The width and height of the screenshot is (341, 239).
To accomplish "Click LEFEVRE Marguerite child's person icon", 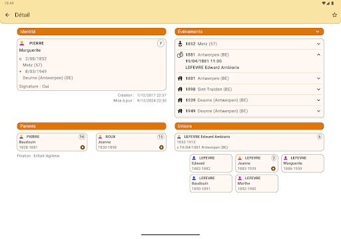I will [x=286, y=158].
